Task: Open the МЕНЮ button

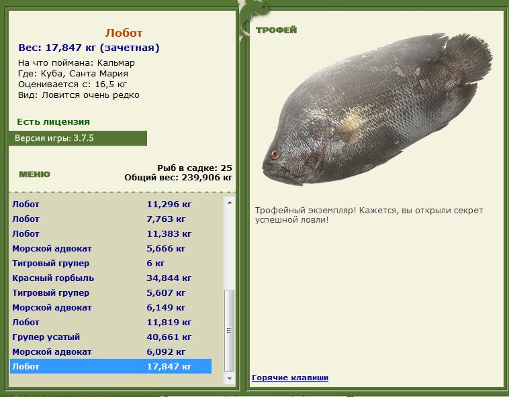Action: pos(34,174)
